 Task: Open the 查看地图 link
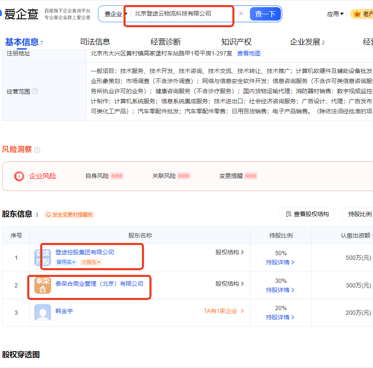[249, 53]
